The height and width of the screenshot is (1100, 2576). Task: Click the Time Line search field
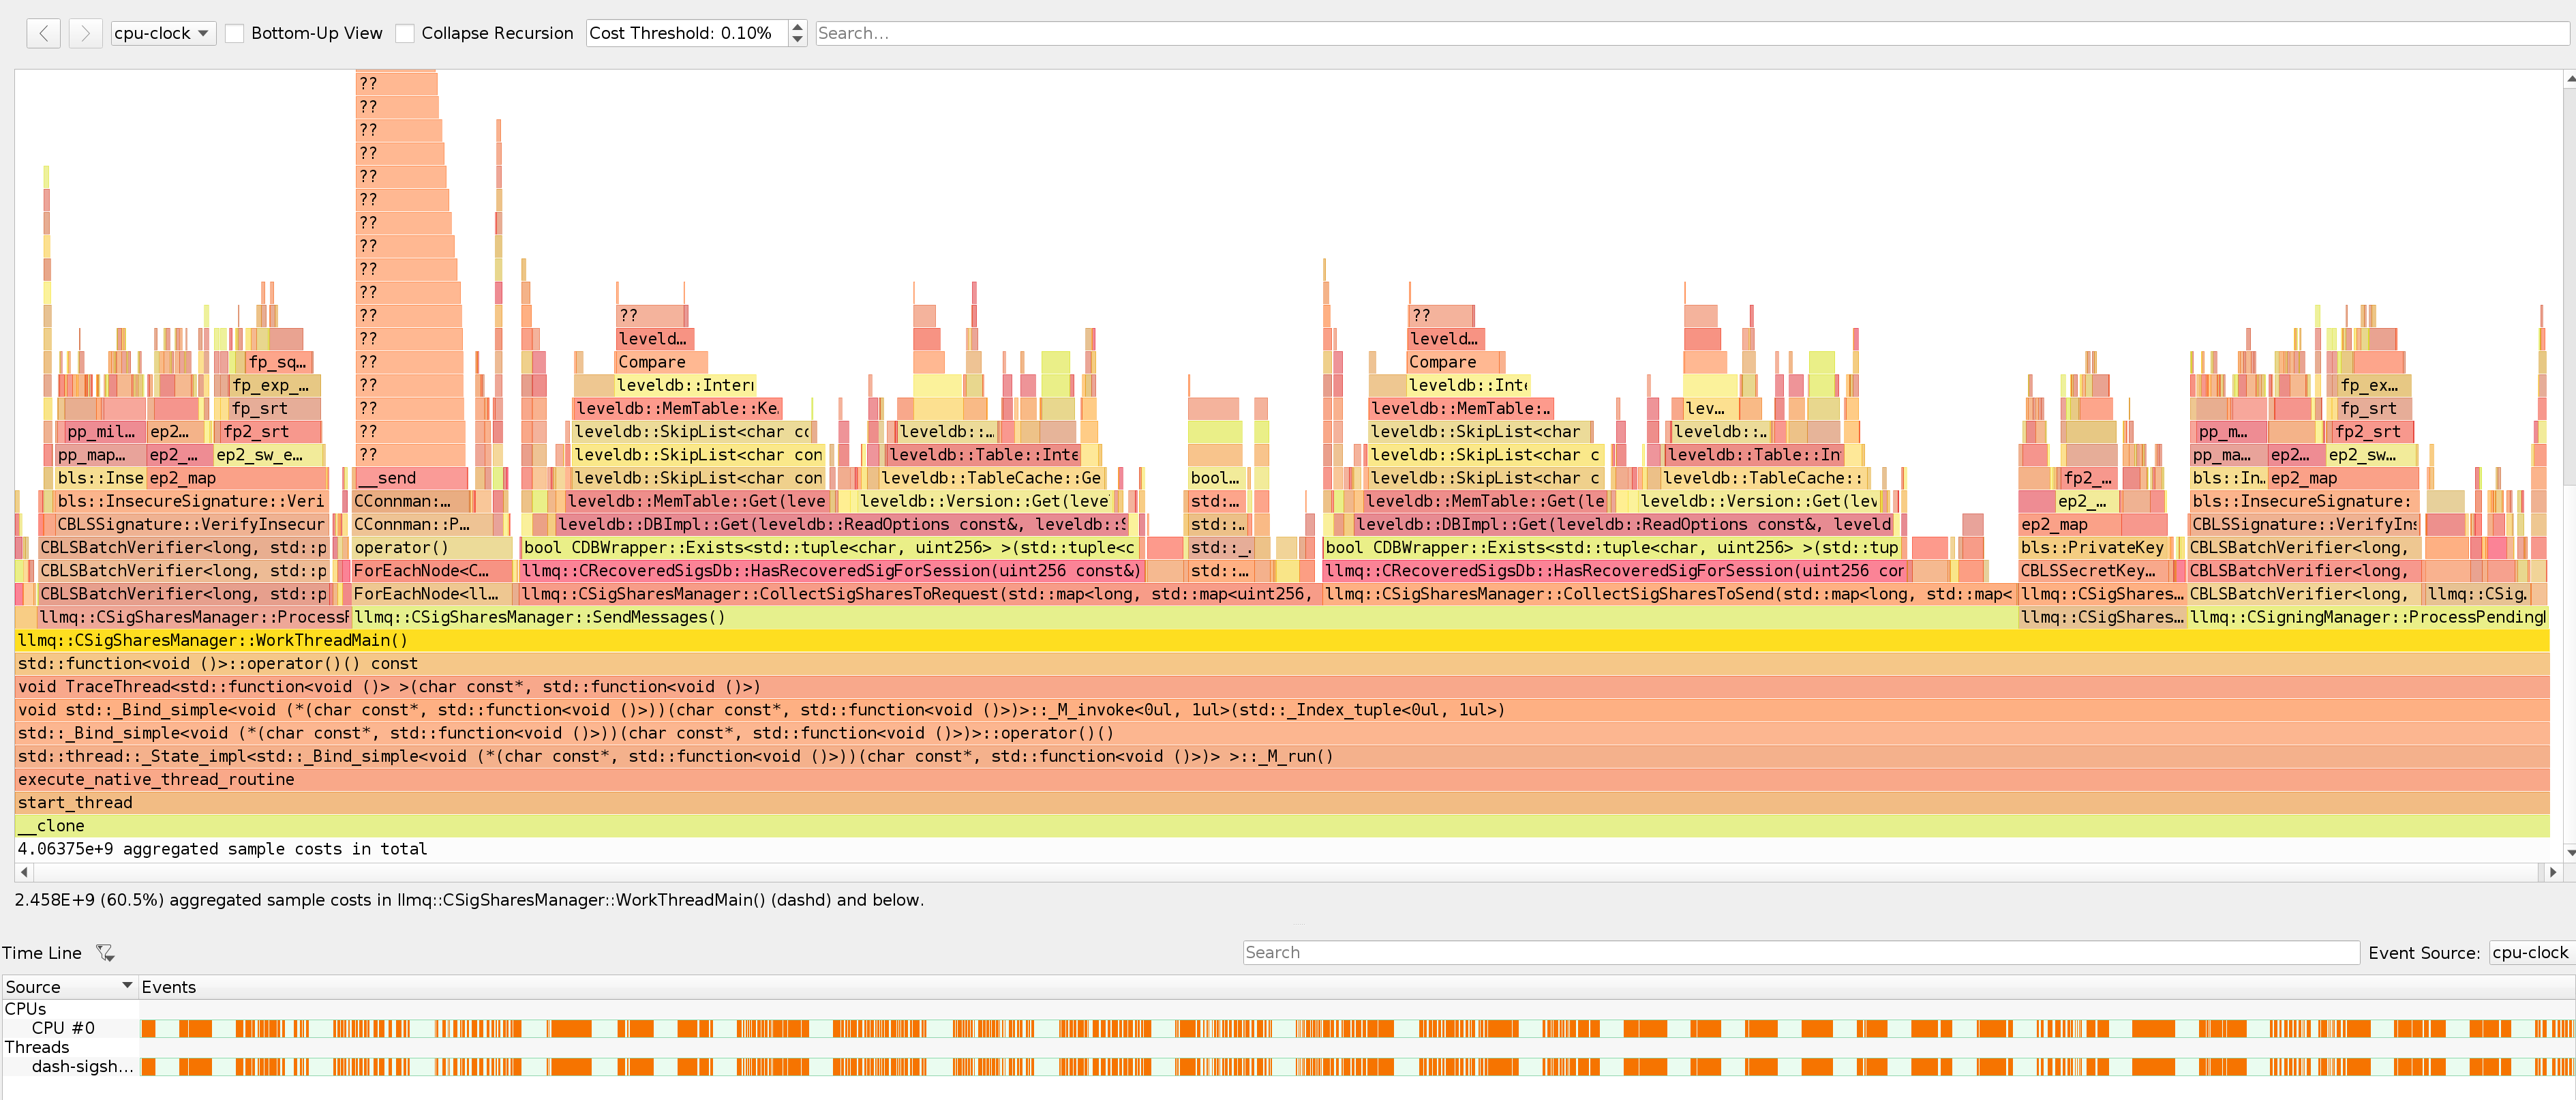pyautogui.click(x=1801, y=953)
